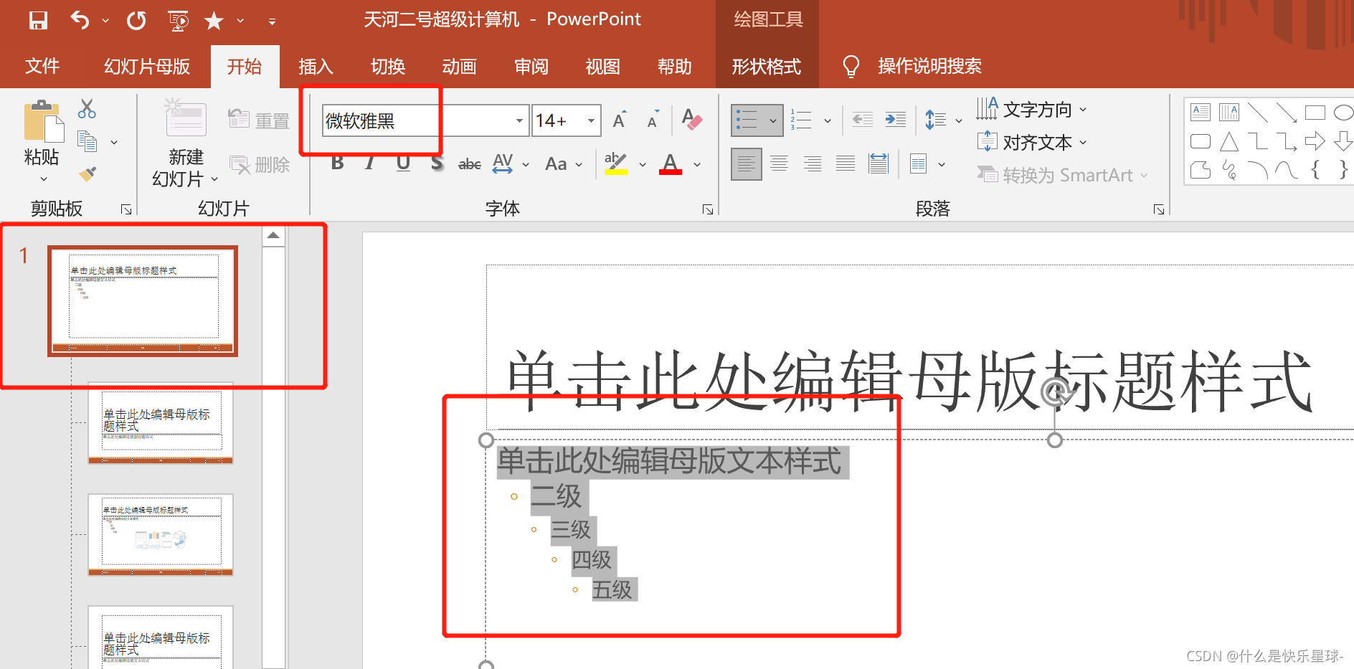Increase font size with the larger A
The width and height of the screenshot is (1354, 669).
point(620,120)
